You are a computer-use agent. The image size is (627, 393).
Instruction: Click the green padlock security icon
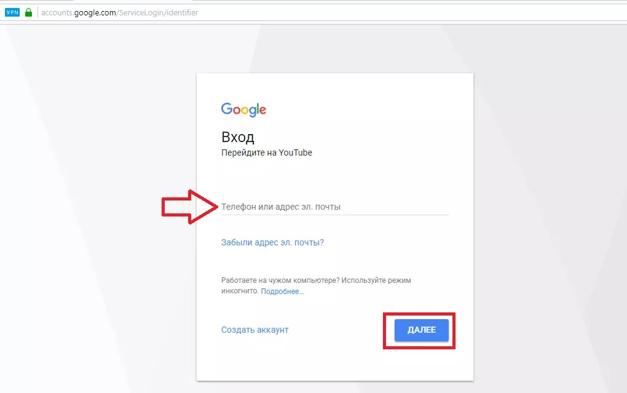(28, 12)
